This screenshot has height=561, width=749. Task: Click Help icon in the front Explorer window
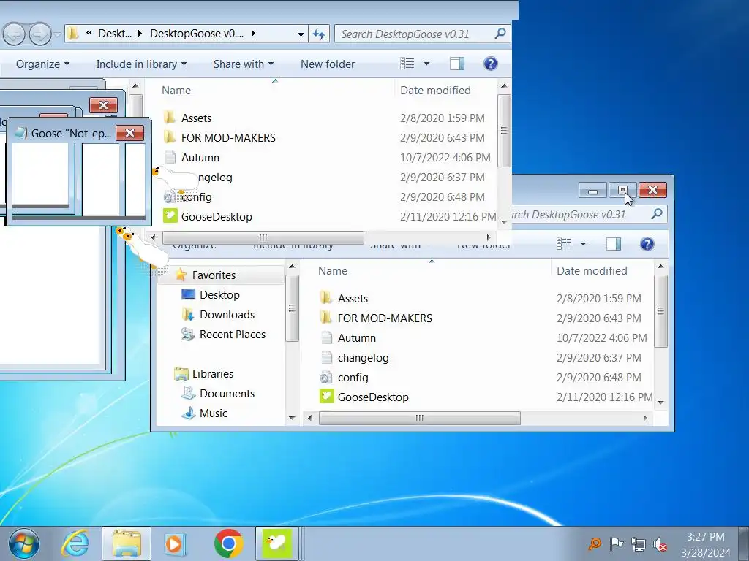pos(647,244)
